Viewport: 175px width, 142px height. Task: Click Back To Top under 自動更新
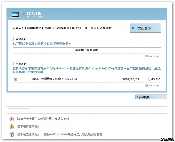(x=152, y=56)
